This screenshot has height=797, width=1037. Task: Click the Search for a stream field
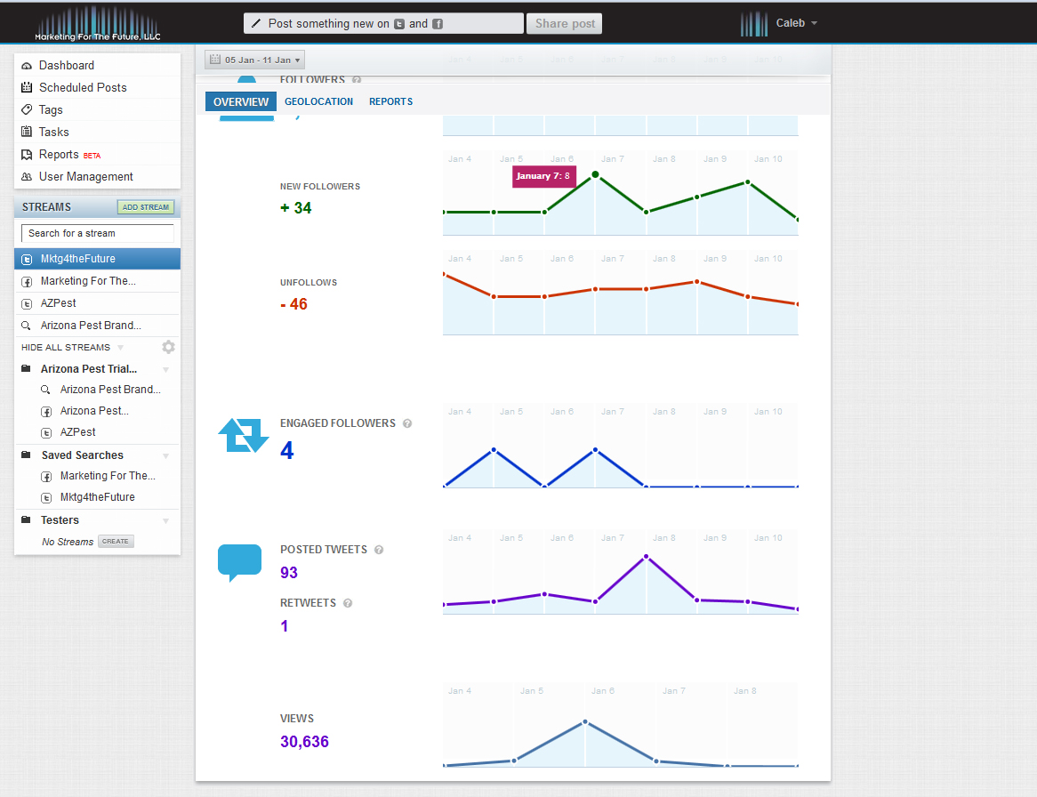coord(97,233)
